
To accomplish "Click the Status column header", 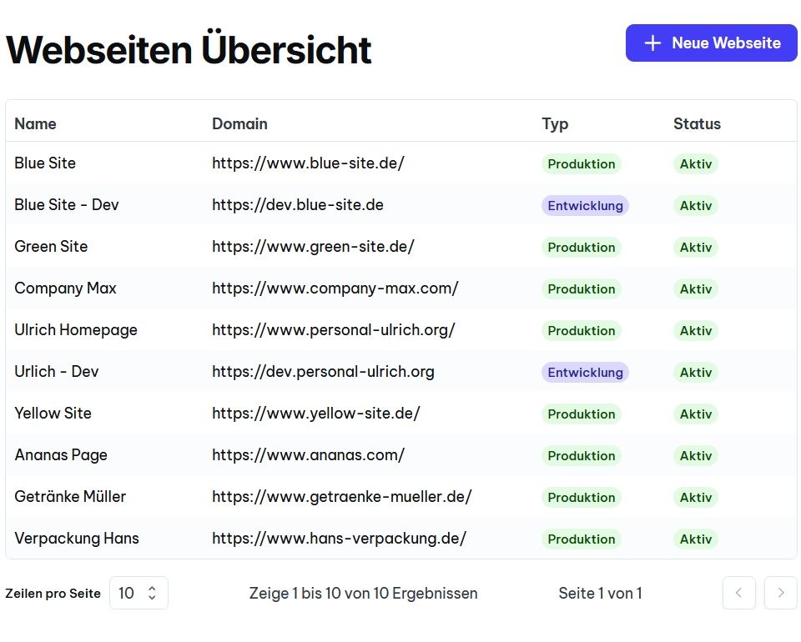I will click(697, 123).
